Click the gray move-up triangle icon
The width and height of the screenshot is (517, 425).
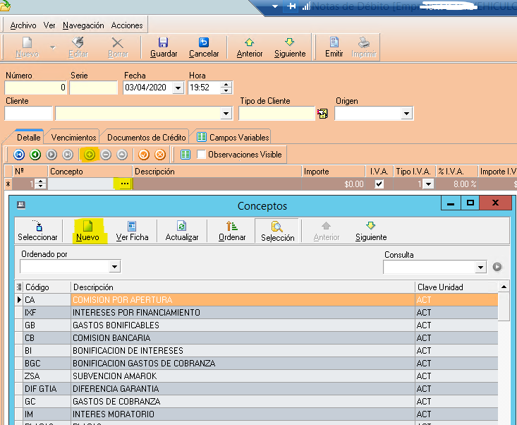click(x=122, y=155)
